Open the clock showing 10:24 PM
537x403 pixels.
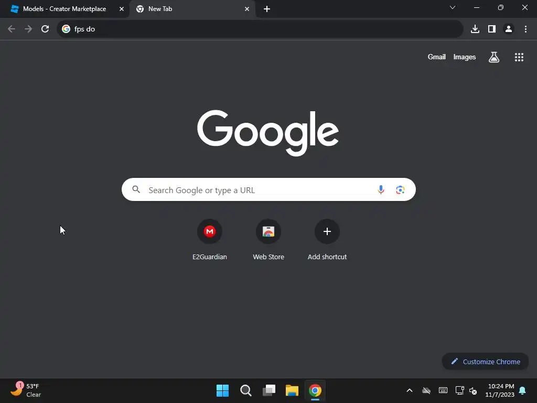pos(500,390)
